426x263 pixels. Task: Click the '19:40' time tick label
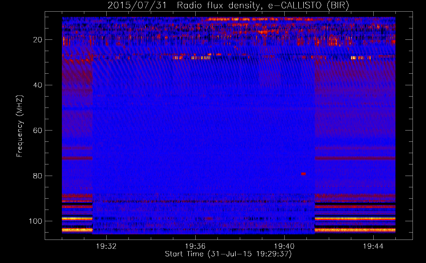click(x=284, y=246)
